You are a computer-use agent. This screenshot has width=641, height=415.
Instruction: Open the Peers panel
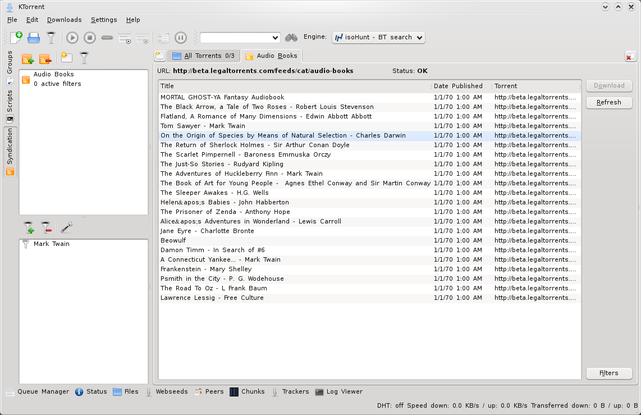tap(209, 391)
